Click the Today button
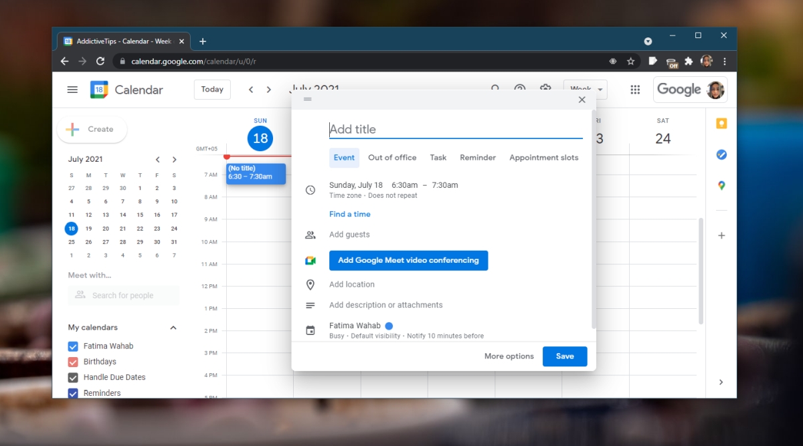The width and height of the screenshot is (803, 446). [212, 90]
